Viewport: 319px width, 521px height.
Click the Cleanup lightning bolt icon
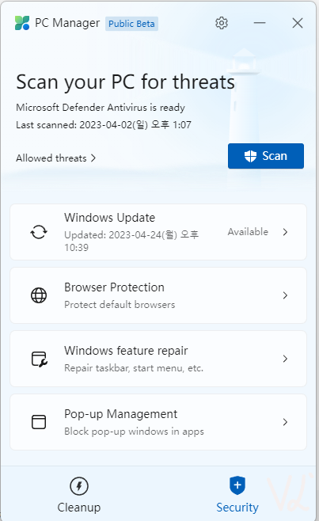pyautogui.click(x=79, y=486)
